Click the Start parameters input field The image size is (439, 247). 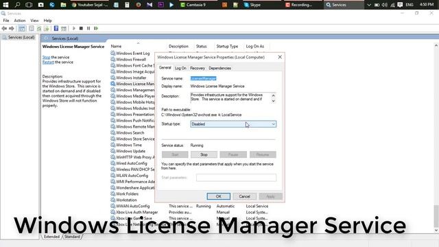[x=236, y=178]
